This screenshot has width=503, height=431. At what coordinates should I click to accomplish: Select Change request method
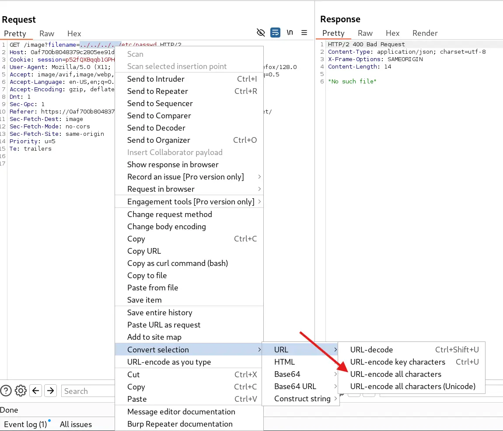coord(189,214)
